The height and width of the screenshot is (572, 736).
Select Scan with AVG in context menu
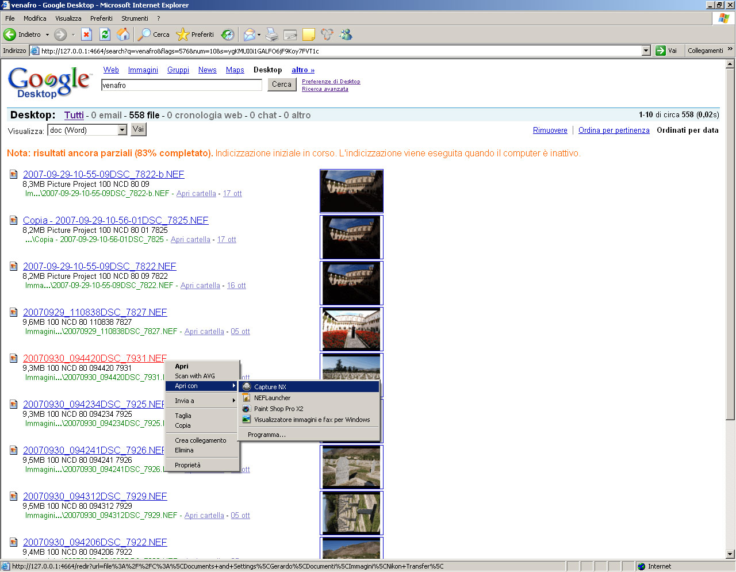click(x=202, y=376)
